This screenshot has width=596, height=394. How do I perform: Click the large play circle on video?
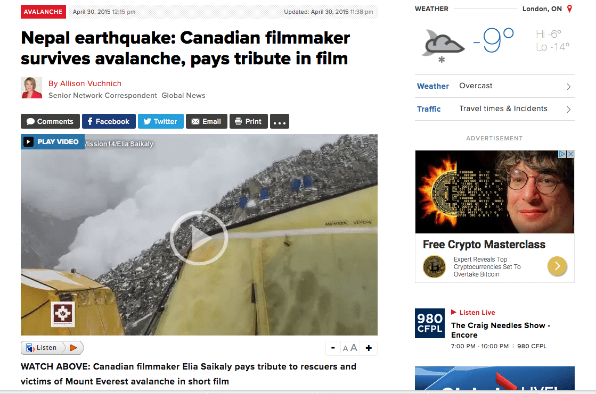[x=199, y=238]
